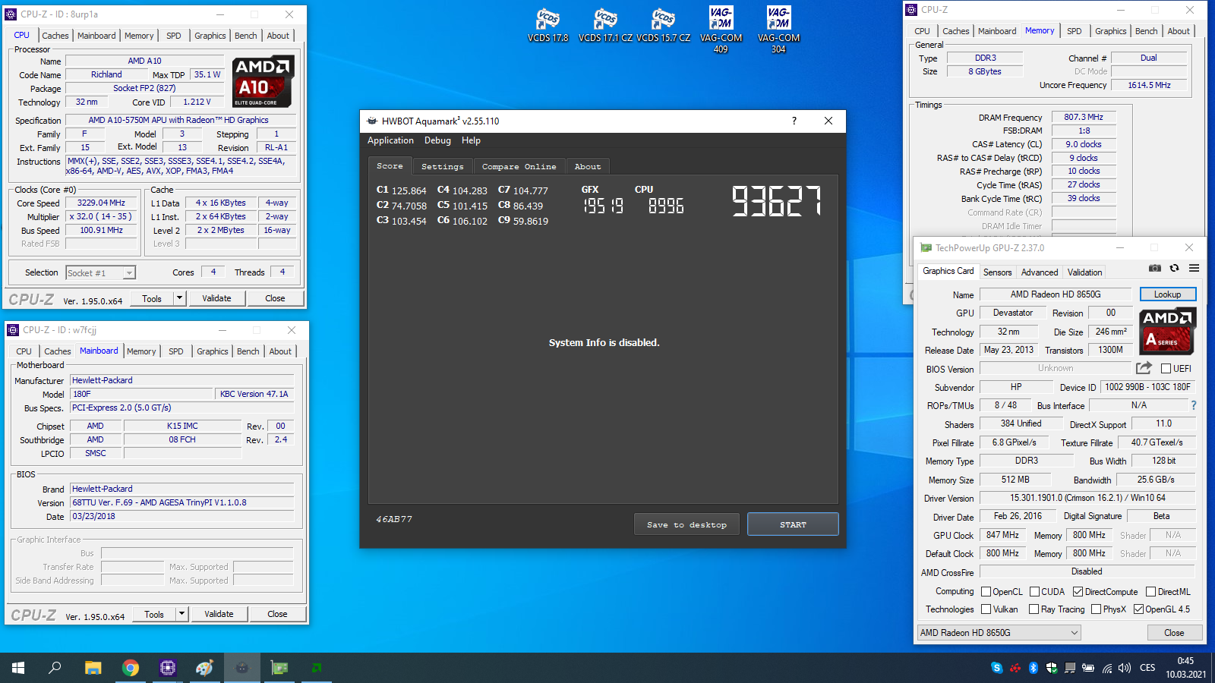
Task: Toggle the Vulkan checkbox
Action: [986, 609]
